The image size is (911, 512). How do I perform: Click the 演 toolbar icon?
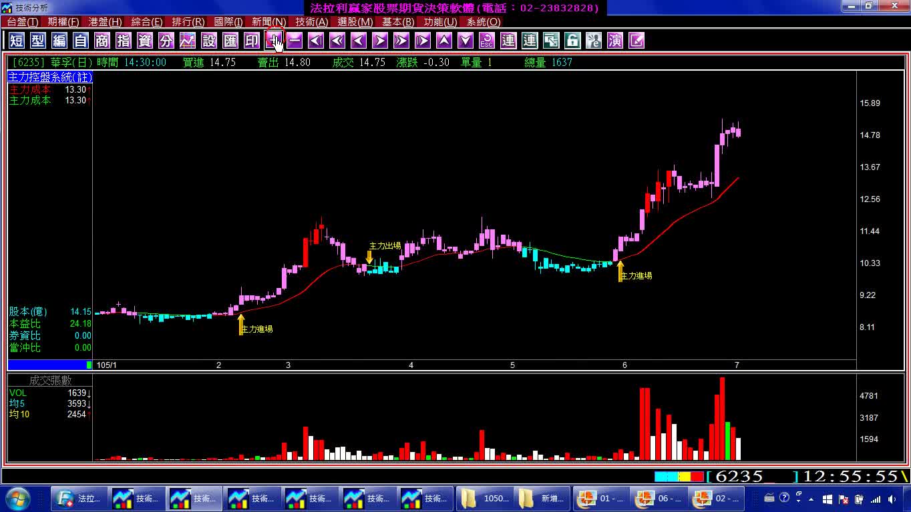point(615,41)
